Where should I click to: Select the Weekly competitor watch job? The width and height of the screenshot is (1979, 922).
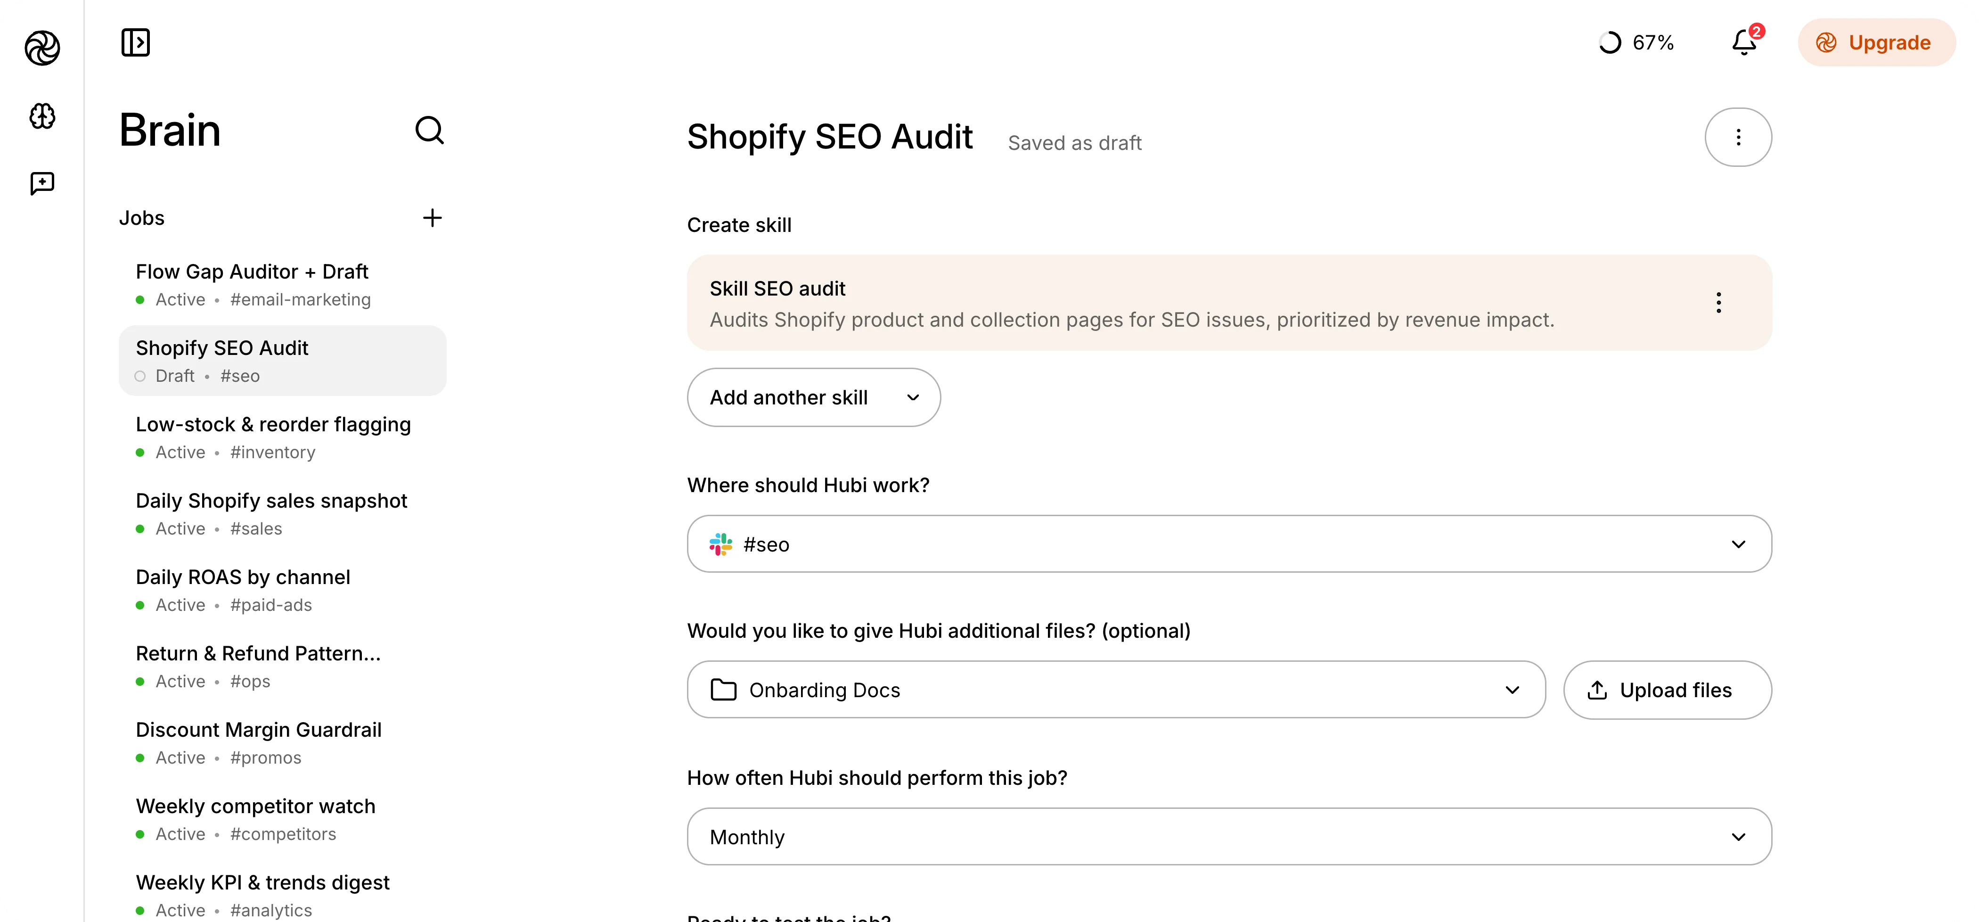[x=283, y=819]
